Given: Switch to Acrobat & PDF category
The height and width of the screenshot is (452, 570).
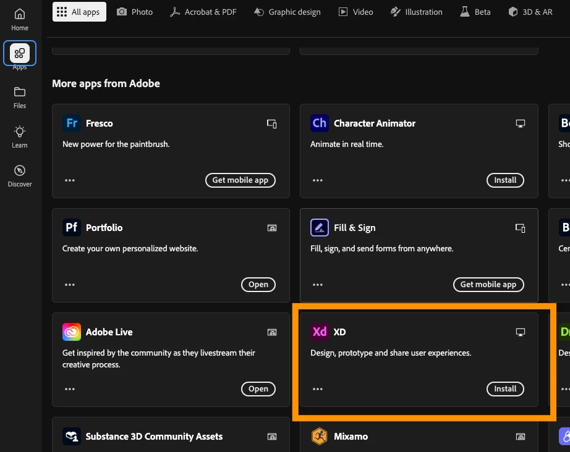Looking at the screenshot, I should click(203, 12).
